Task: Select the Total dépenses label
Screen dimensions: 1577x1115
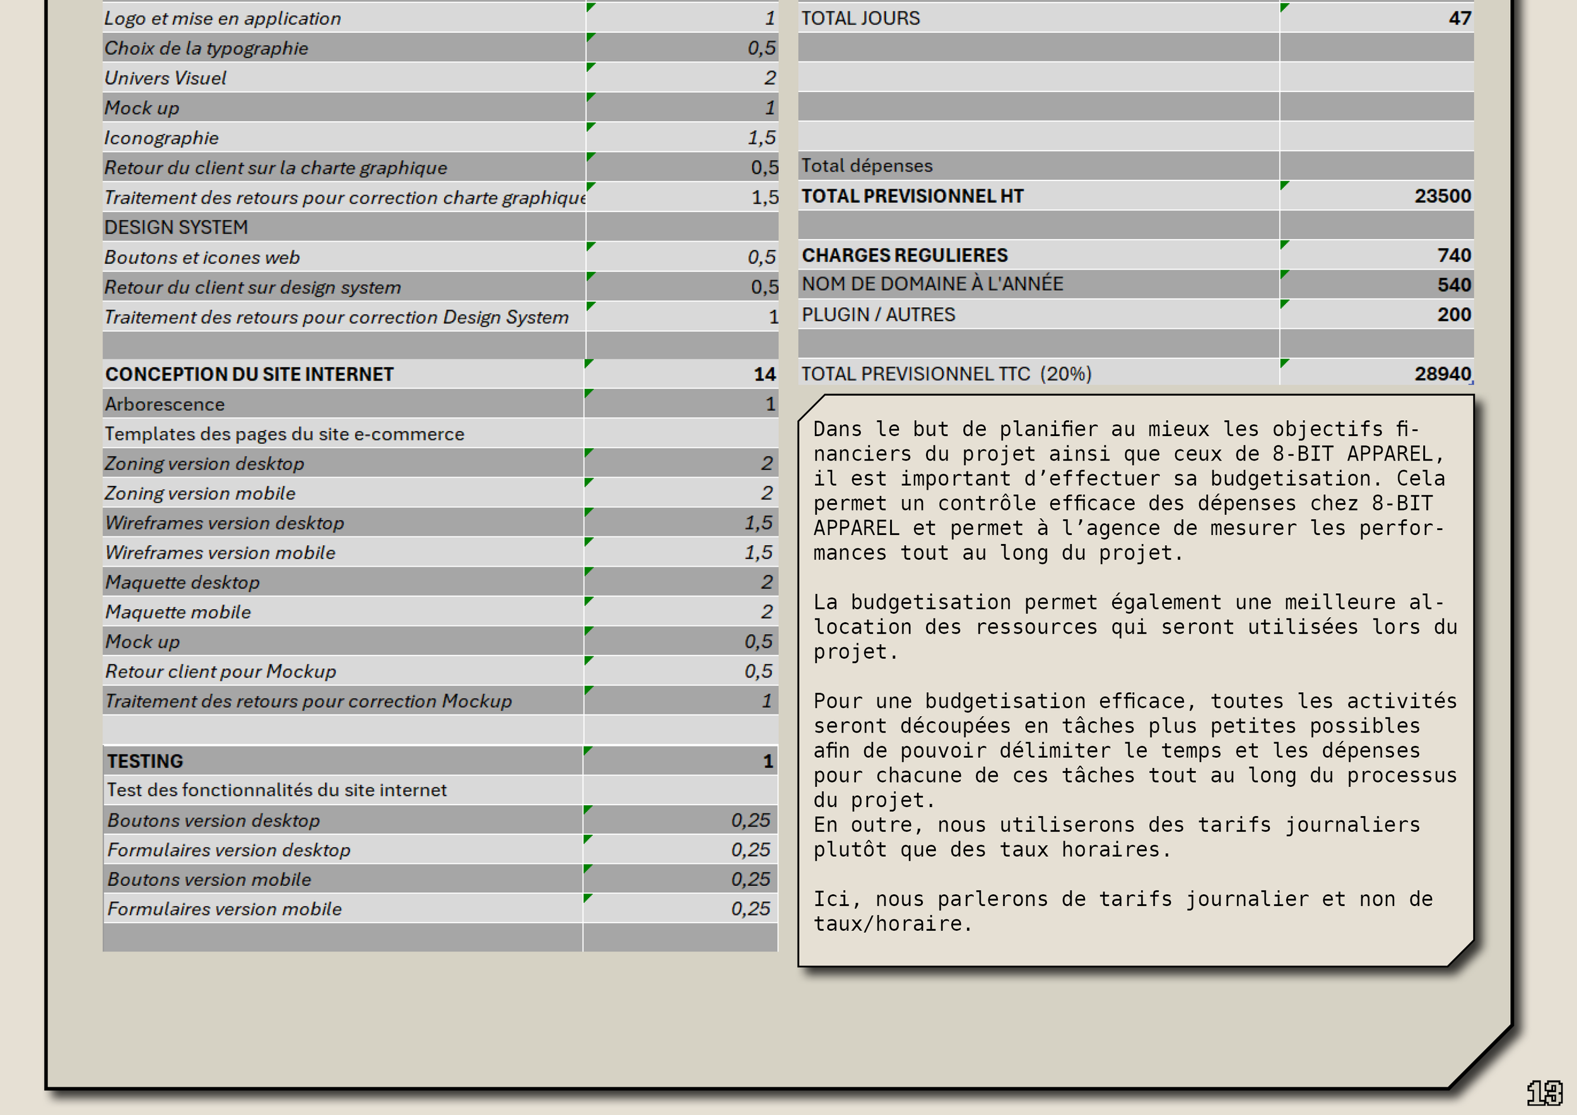Action: 867,166
